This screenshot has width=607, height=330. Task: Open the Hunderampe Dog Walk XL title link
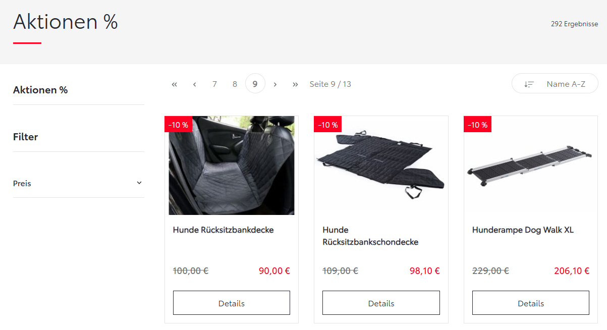tap(523, 230)
